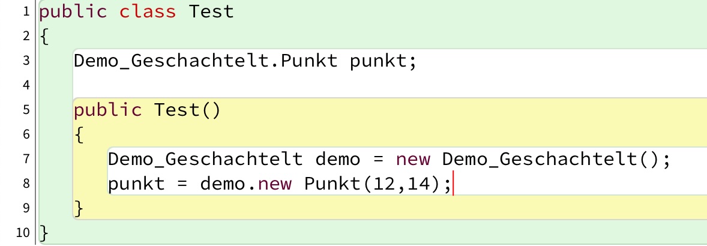The width and height of the screenshot is (707, 246).
Task: Click the class name Test on line 1
Action: 211,11
